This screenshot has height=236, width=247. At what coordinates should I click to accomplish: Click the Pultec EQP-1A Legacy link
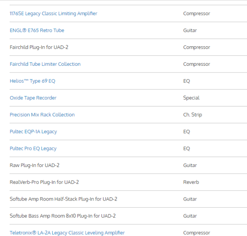tap(33, 132)
